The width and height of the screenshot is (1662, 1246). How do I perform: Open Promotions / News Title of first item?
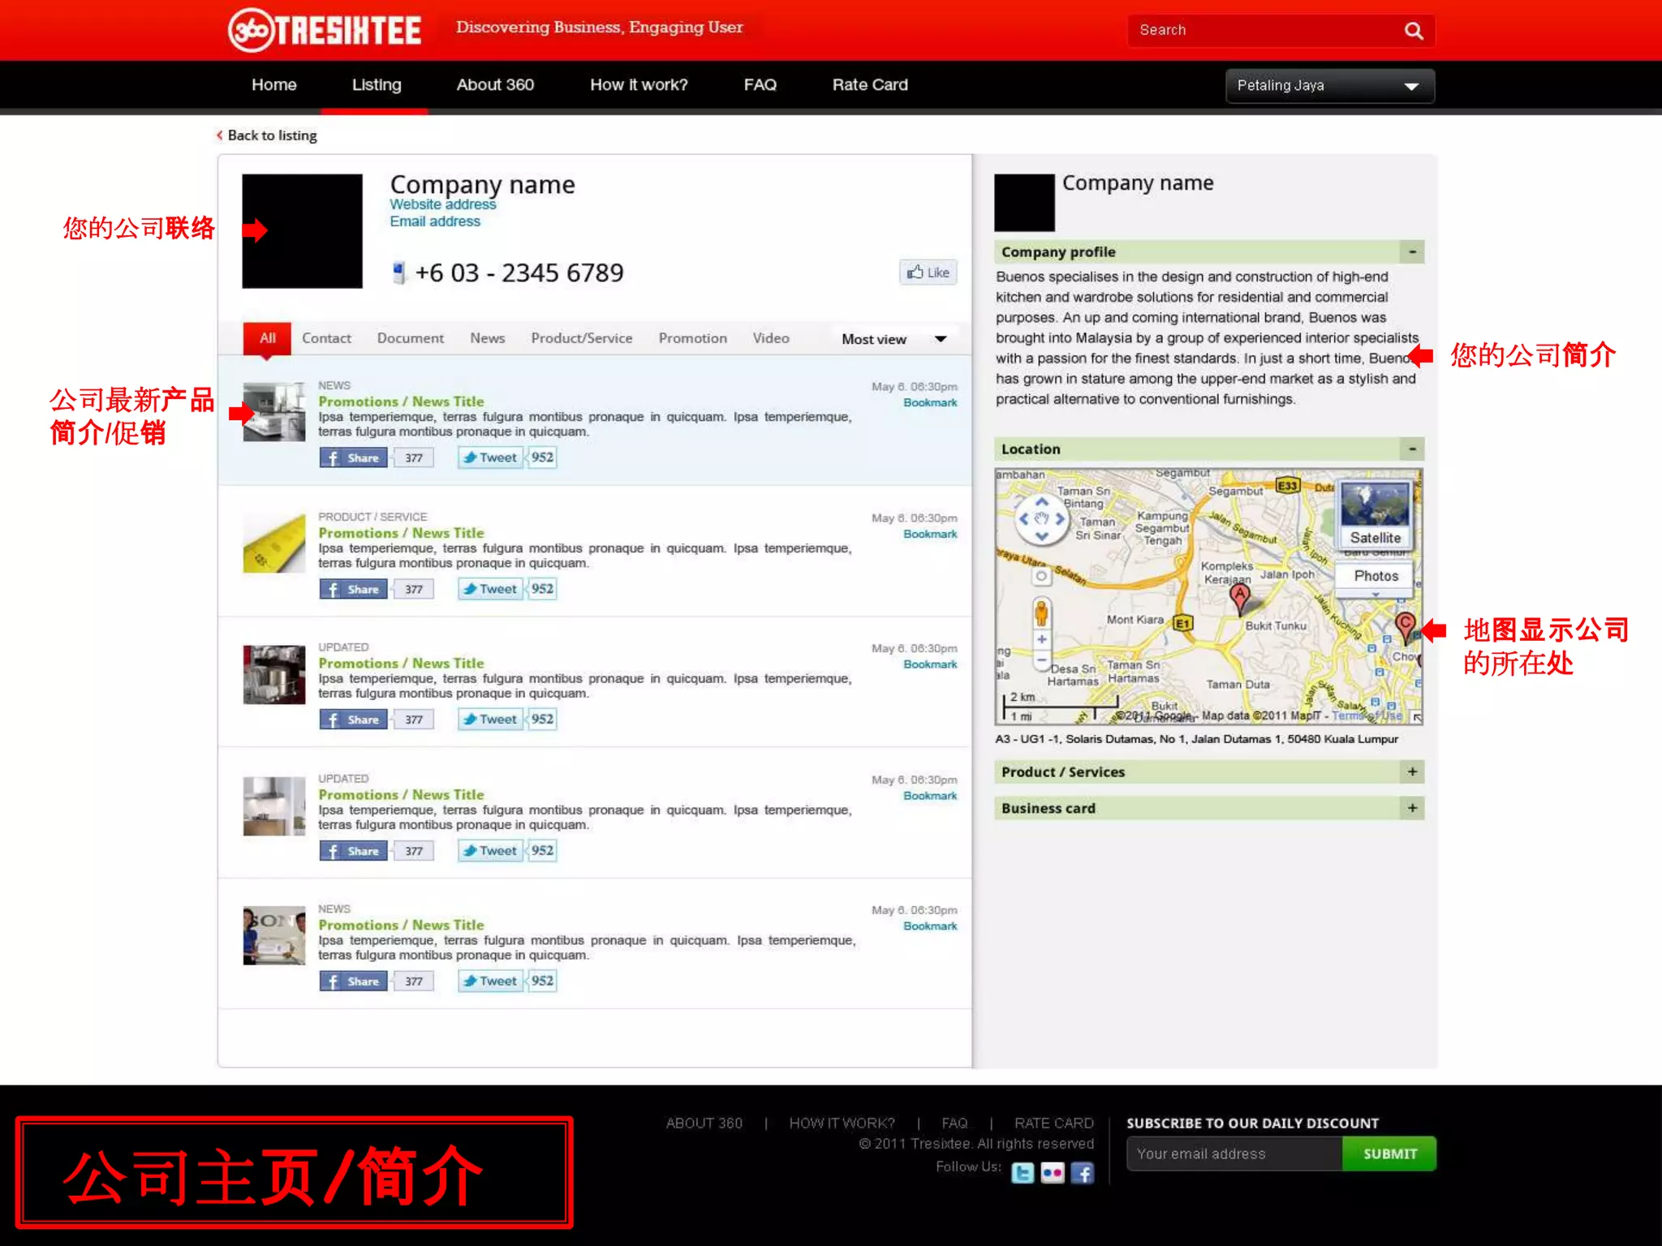click(401, 402)
